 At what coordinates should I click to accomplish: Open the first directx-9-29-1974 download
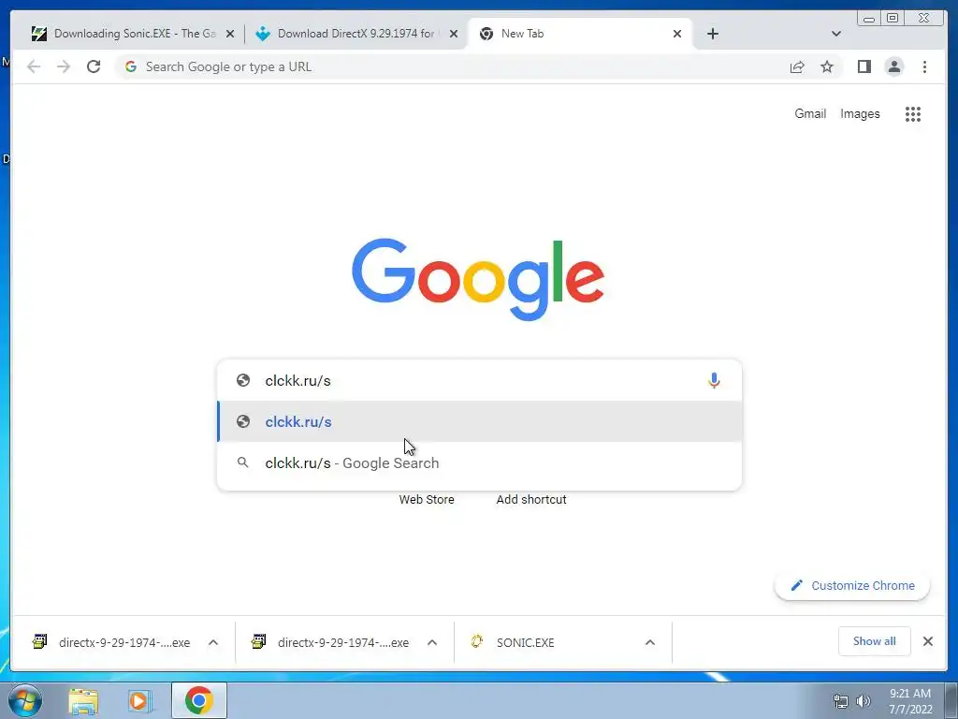(124, 642)
